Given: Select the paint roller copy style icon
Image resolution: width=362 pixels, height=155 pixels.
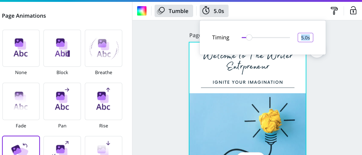Looking at the screenshot, I should click(334, 11).
